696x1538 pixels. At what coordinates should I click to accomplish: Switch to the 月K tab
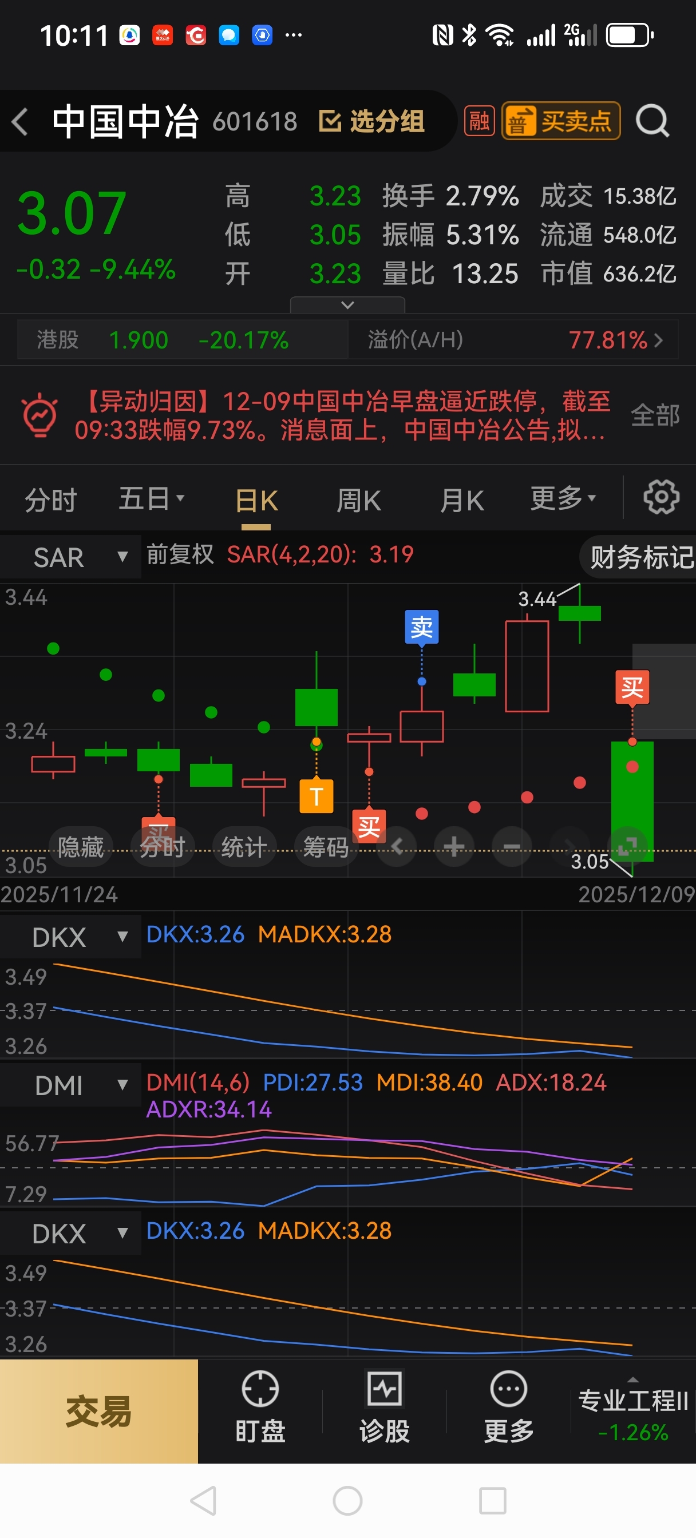click(x=462, y=500)
